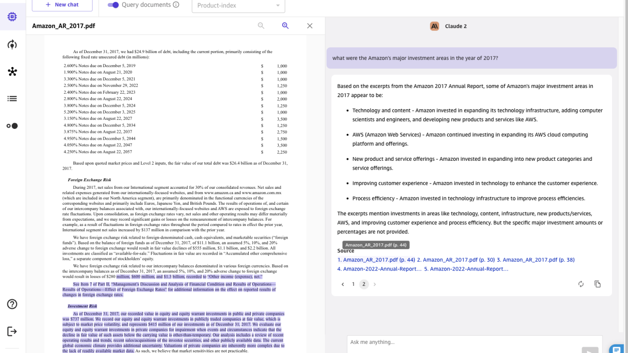
Task: Click the Source label in the response
Action: point(346,251)
